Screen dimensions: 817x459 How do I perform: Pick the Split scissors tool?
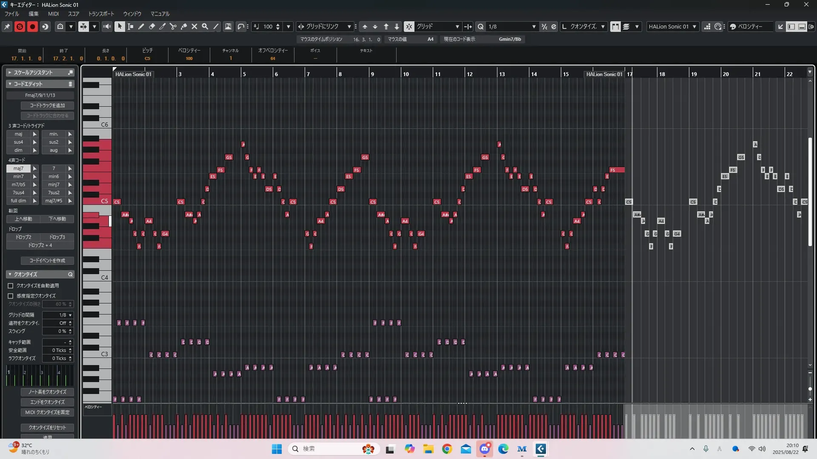(x=173, y=26)
